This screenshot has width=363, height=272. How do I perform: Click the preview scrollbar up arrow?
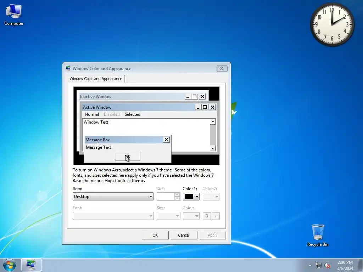(x=213, y=122)
